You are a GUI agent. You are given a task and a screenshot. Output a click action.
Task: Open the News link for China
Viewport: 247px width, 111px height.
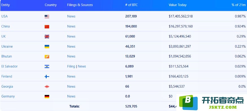pos(71,26)
